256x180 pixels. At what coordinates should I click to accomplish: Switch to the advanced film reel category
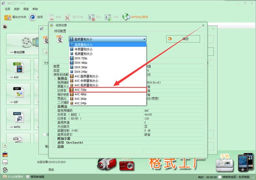pyautogui.click(x=5, y=170)
